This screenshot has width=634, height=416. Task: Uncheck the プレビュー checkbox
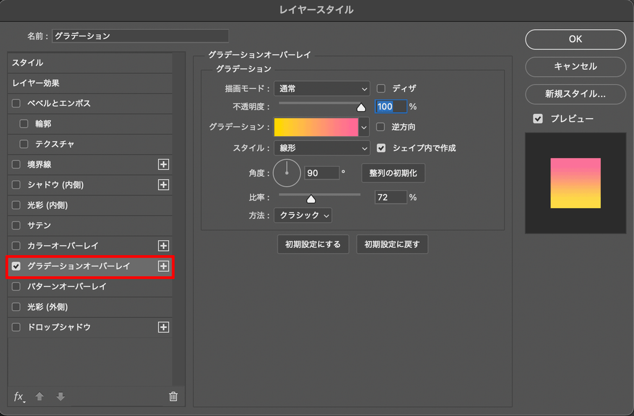538,118
